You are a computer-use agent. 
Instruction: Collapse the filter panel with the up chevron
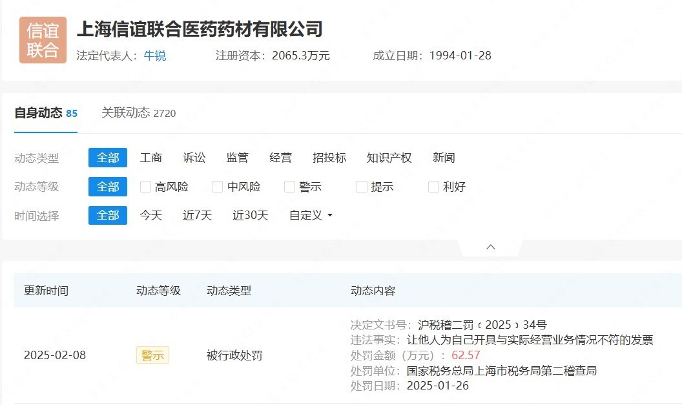pos(490,246)
